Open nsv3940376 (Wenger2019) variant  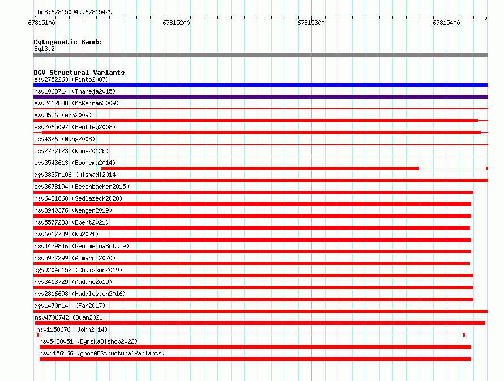click(x=73, y=210)
